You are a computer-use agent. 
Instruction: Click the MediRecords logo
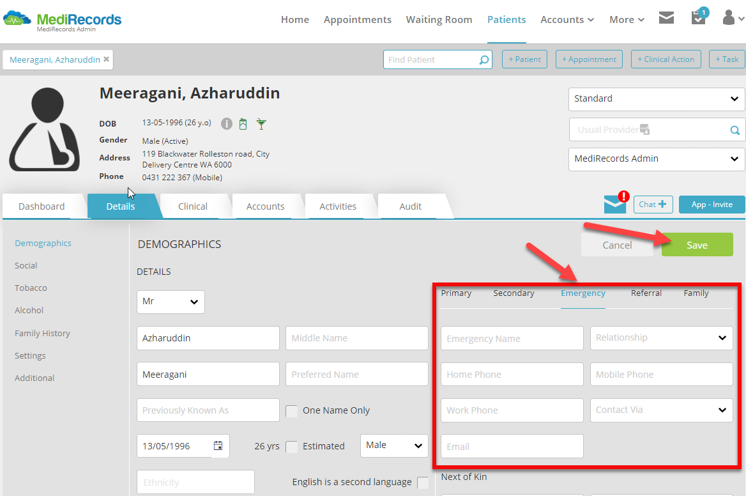click(x=63, y=21)
